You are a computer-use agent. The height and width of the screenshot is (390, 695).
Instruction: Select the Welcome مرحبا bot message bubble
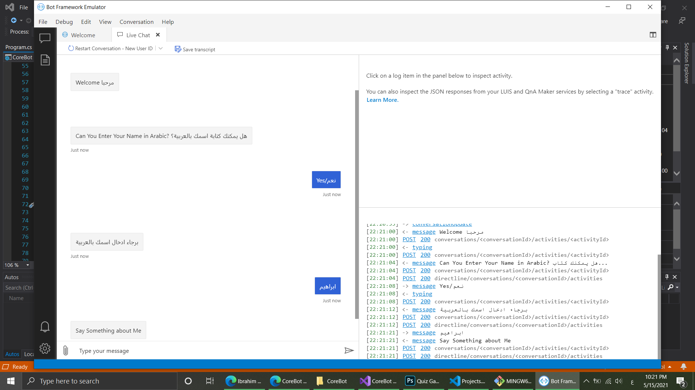[94, 82]
